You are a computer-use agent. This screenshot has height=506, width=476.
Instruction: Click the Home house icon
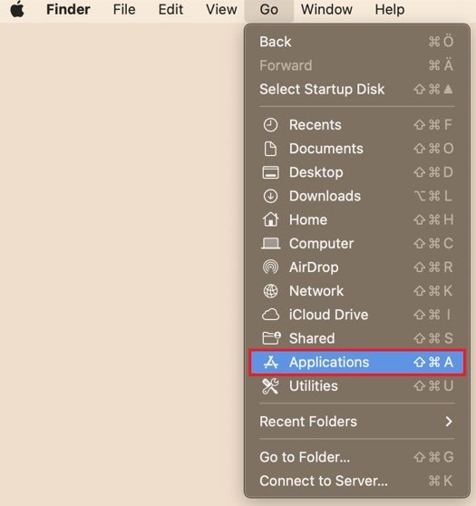pos(270,219)
